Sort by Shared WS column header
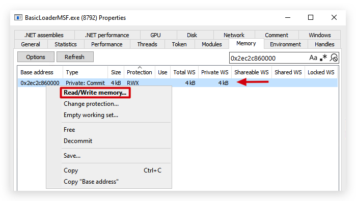356x201 pixels. (288, 72)
